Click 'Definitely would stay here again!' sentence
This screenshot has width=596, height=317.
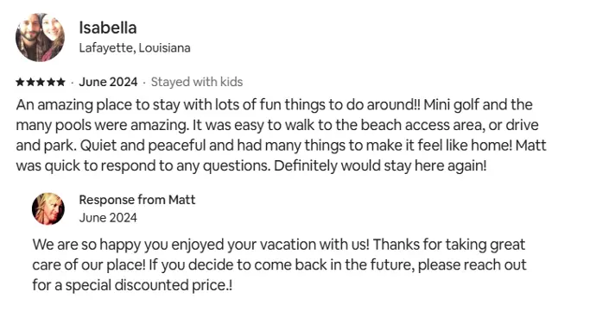[x=380, y=166]
